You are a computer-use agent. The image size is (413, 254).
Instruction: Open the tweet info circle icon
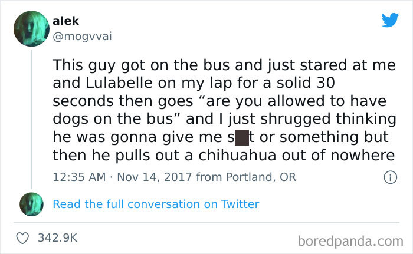tap(389, 177)
